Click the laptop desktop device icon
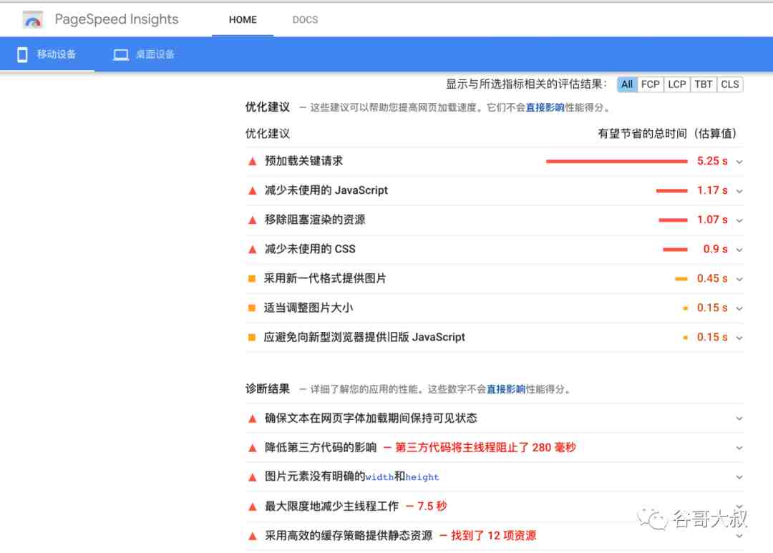The height and width of the screenshot is (553, 773). pyautogui.click(x=121, y=54)
